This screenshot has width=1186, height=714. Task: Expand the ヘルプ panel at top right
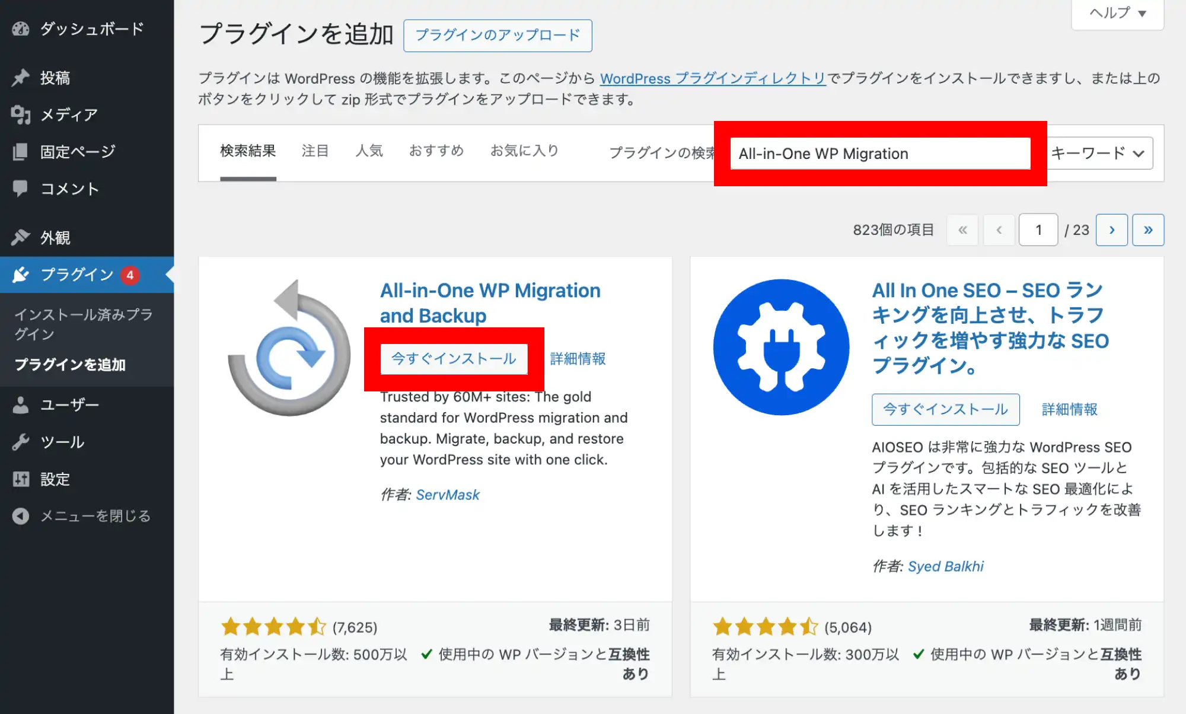pos(1116,13)
